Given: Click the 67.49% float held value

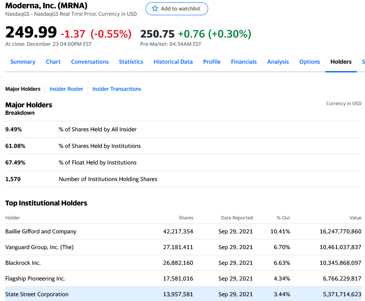Looking at the screenshot, I should click(15, 163).
